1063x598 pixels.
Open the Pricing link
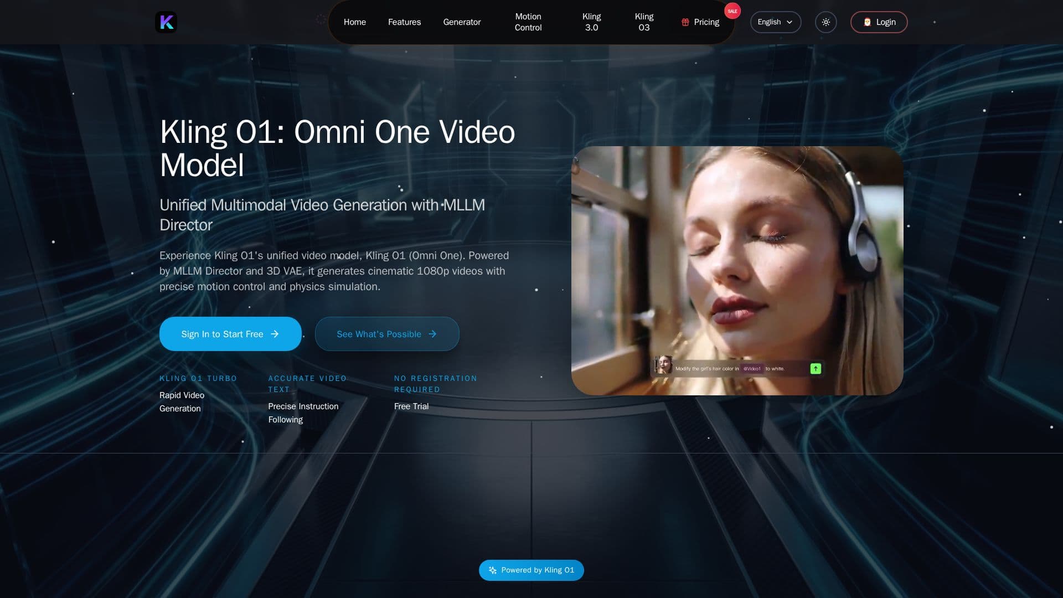[700, 22]
